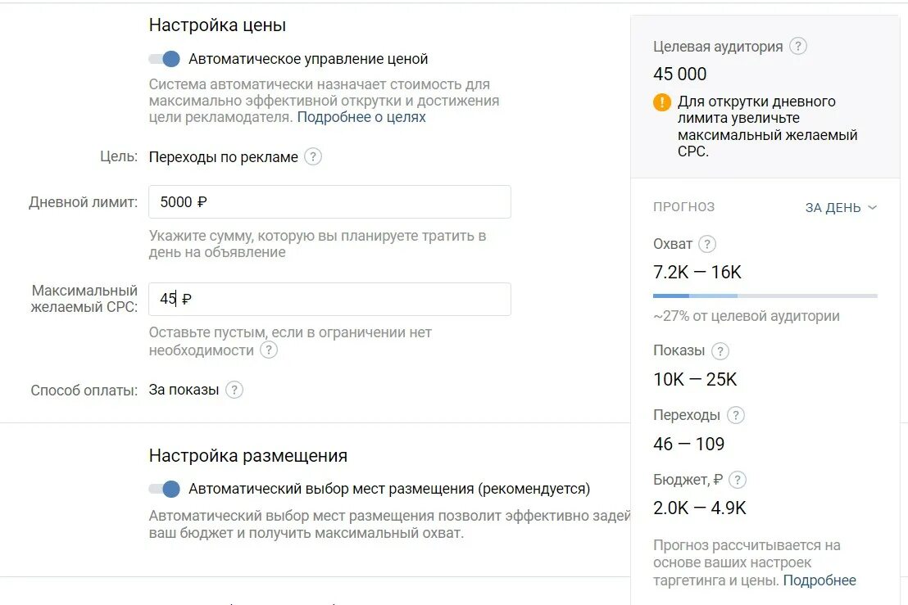Screen dimensions: 908x605
Task: Open the Подробнее о целях link
Action: tap(361, 117)
